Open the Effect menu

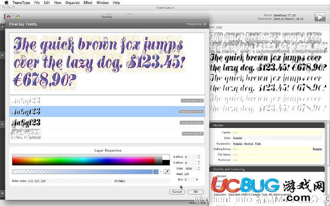88,3
